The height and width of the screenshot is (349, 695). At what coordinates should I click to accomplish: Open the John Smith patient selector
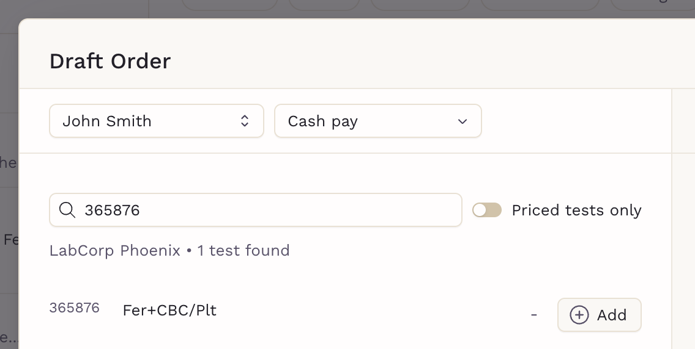[157, 121]
